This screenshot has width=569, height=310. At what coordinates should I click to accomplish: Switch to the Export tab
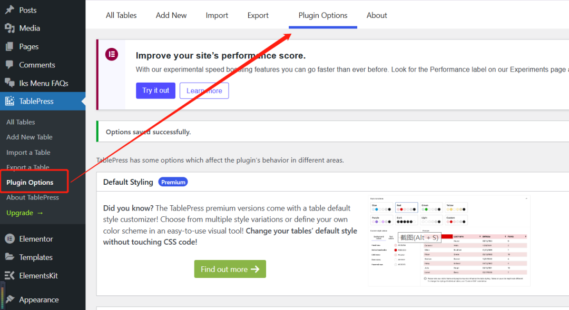tap(258, 15)
